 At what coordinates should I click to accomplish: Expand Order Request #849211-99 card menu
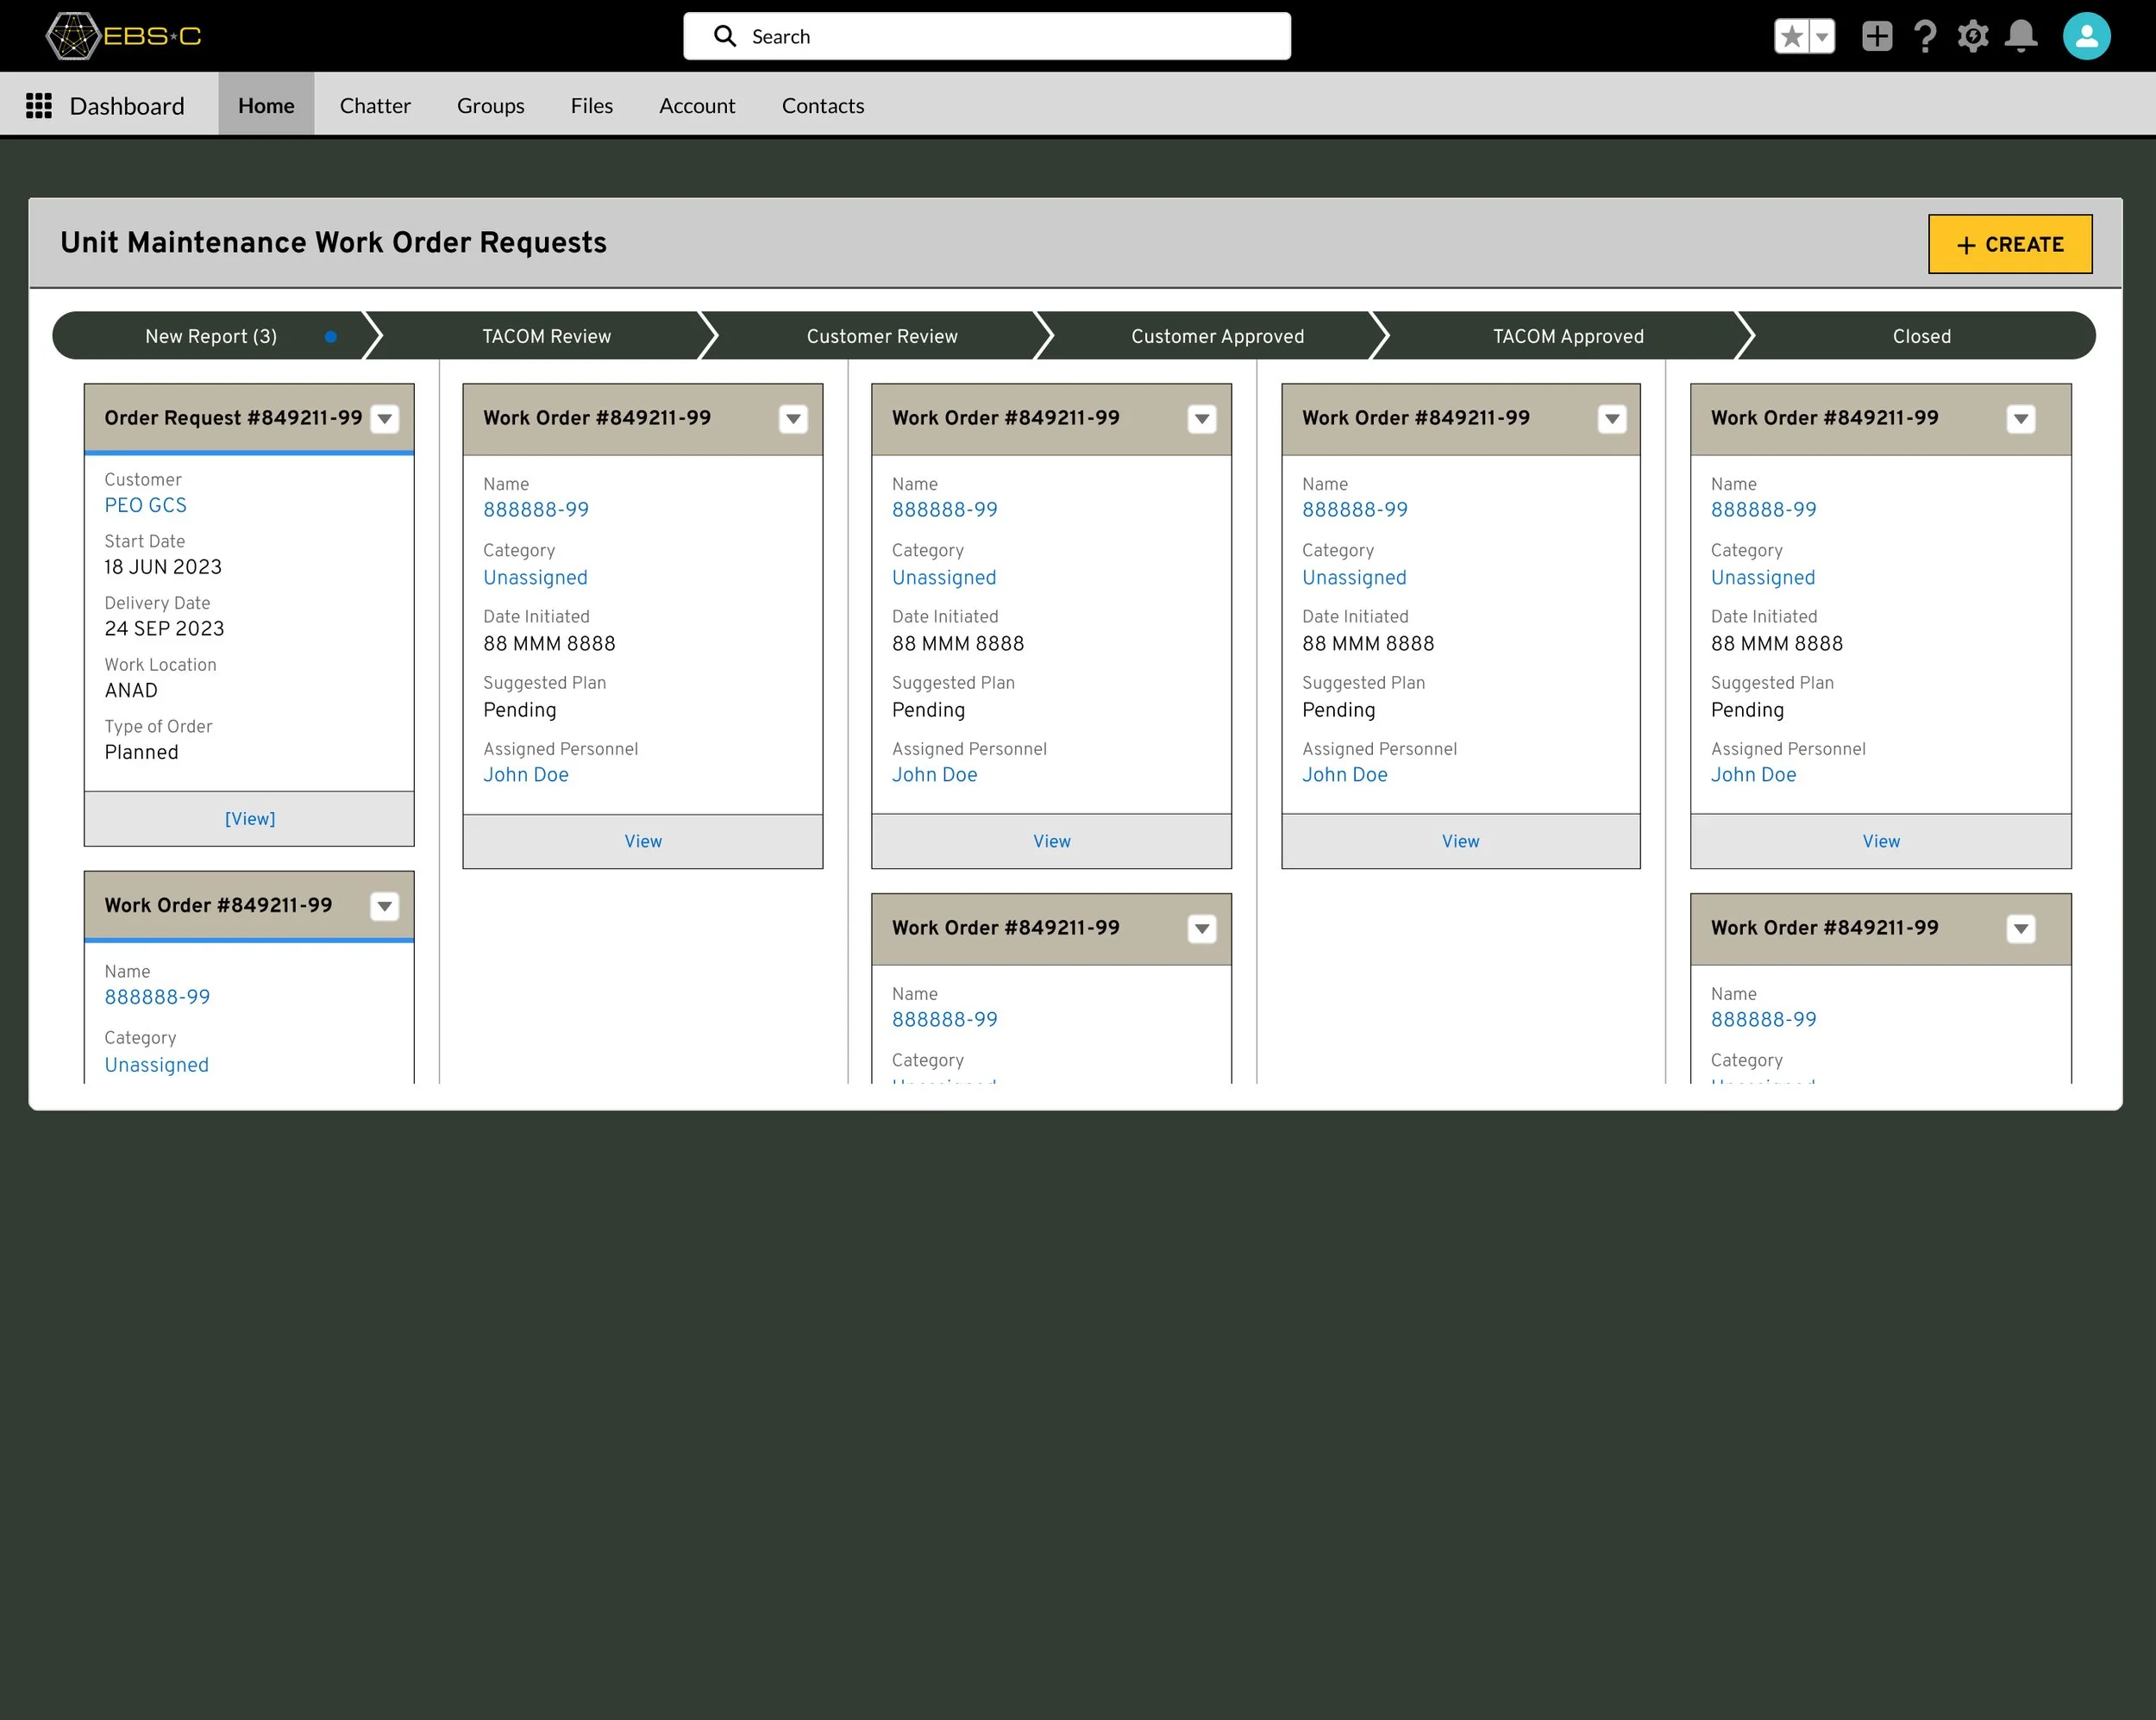point(385,419)
